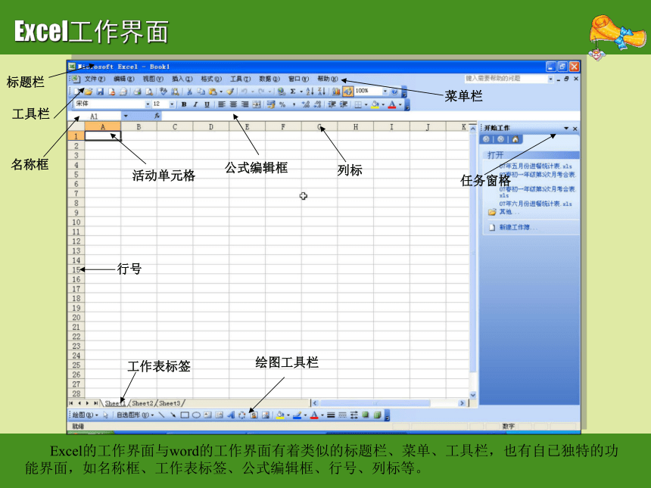Select the Line drawing tool
The image size is (651, 488).
pyautogui.click(x=161, y=415)
